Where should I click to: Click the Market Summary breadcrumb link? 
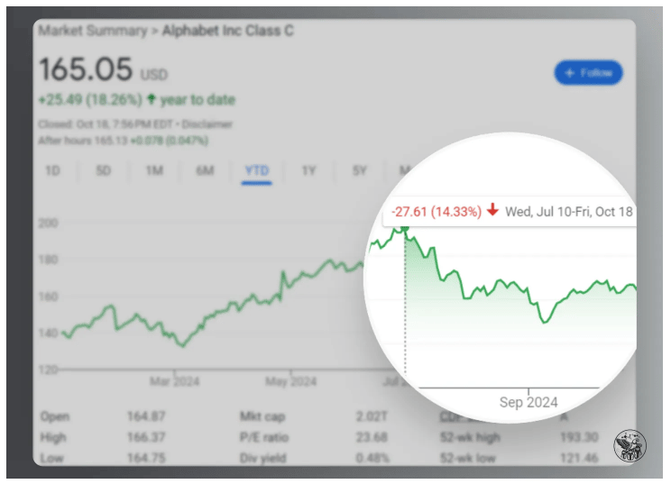(91, 31)
